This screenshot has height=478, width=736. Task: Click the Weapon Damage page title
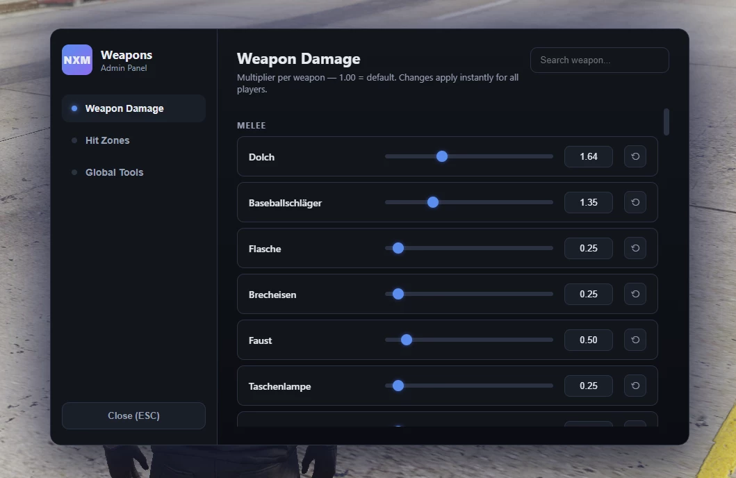[299, 58]
